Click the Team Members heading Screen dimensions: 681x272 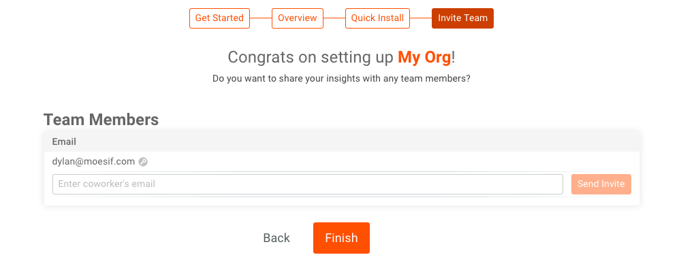pos(101,120)
